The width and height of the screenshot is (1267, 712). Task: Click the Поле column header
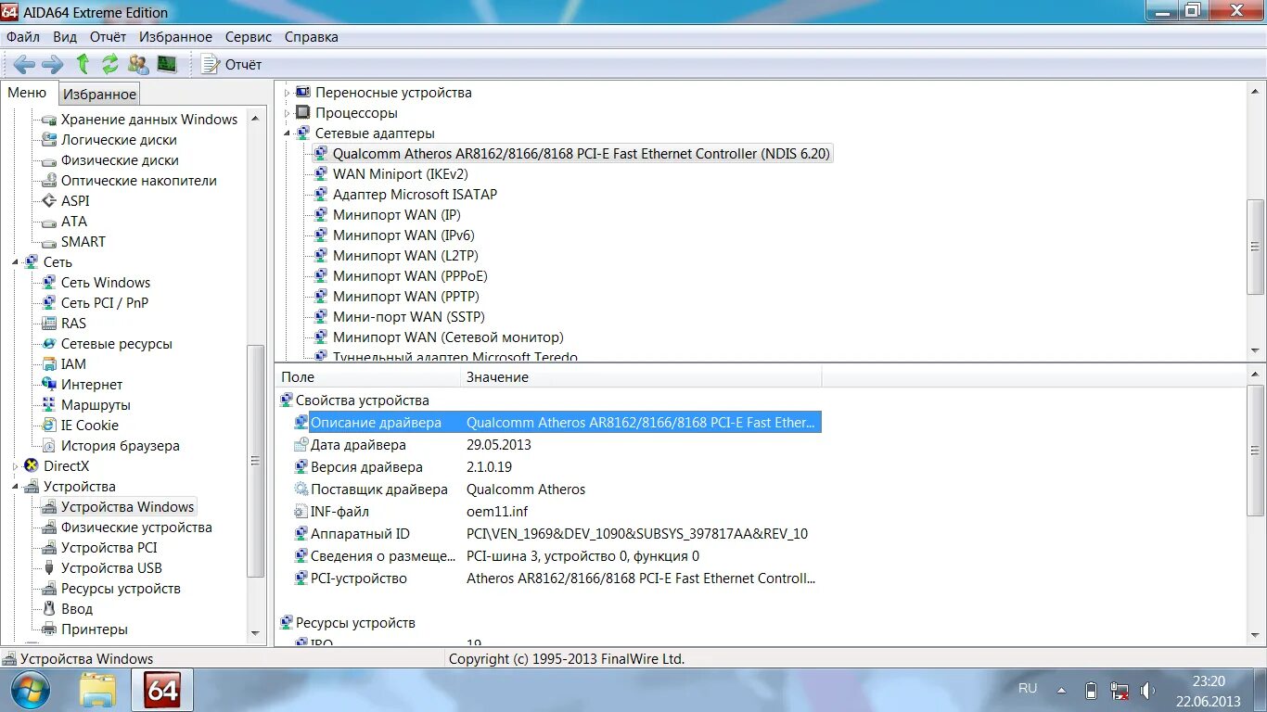368,377
